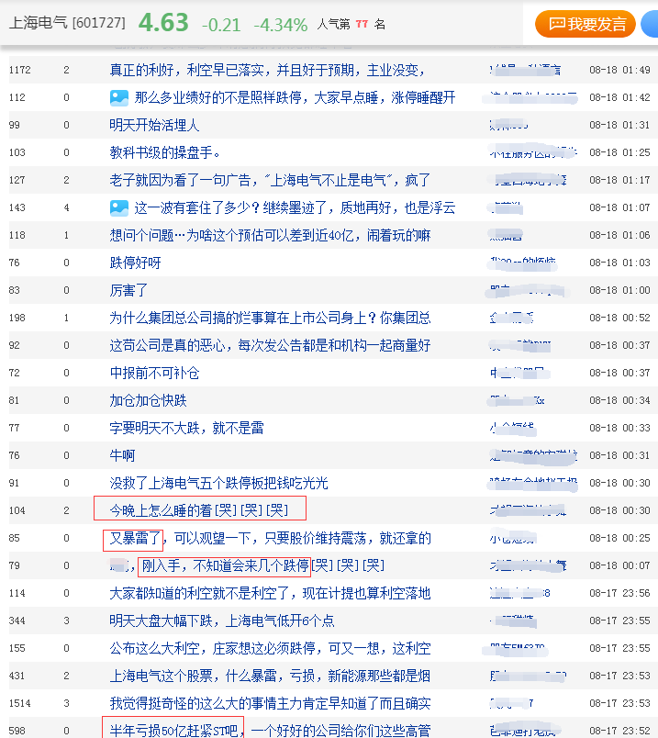Open post 跌停好呀
658x738 pixels.
pos(136,263)
